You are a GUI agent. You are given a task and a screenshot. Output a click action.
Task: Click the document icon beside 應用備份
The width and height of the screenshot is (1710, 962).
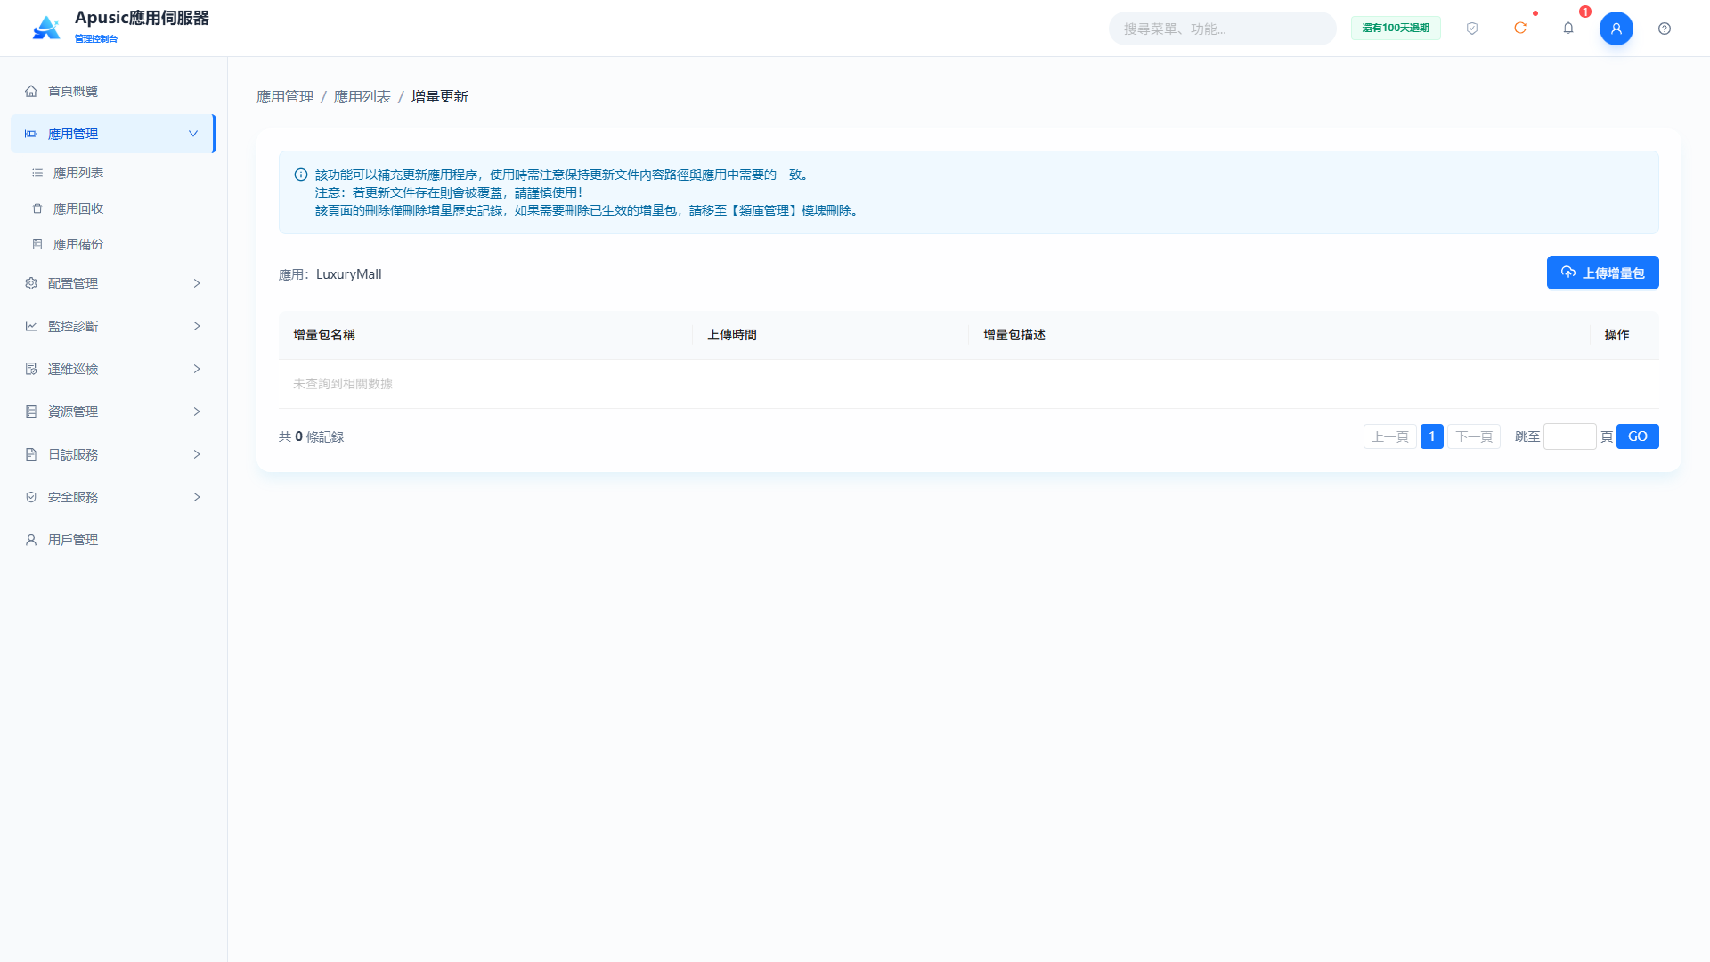[x=37, y=244]
